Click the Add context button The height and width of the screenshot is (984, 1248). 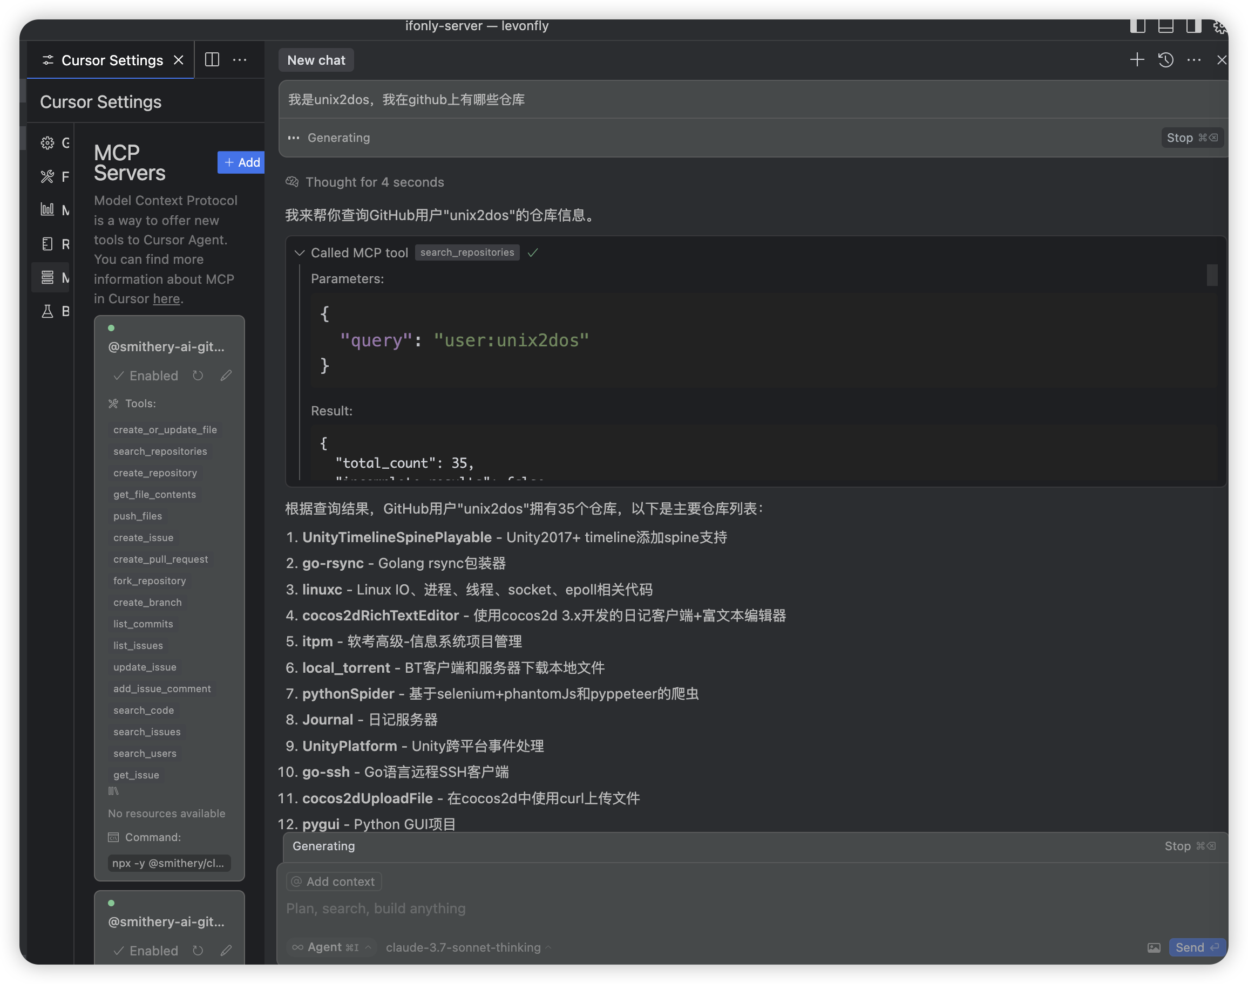(x=334, y=882)
